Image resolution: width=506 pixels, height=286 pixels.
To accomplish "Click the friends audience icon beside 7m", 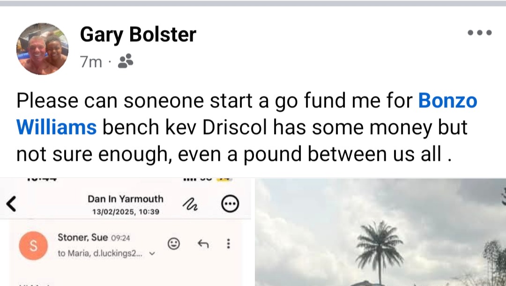I will click(125, 61).
